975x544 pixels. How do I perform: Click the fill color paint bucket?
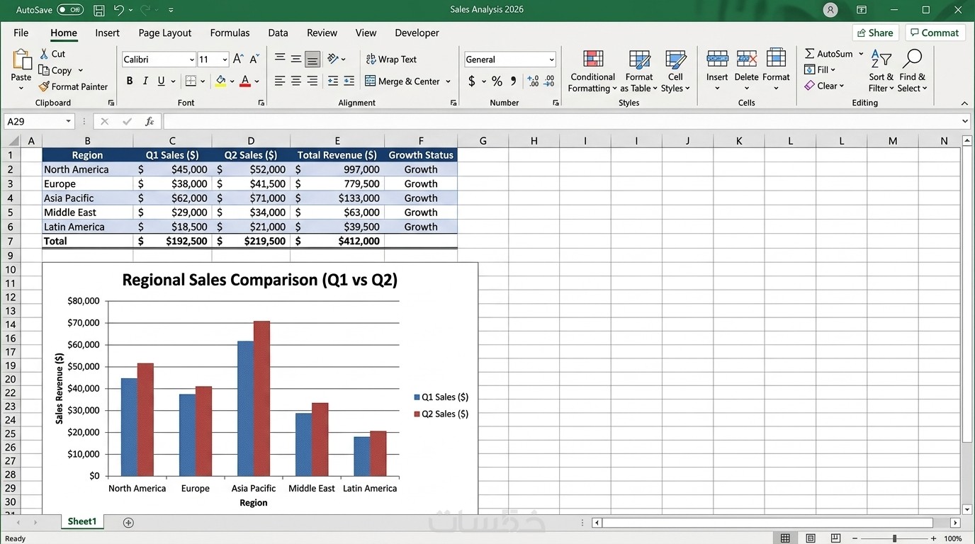coord(221,81)
